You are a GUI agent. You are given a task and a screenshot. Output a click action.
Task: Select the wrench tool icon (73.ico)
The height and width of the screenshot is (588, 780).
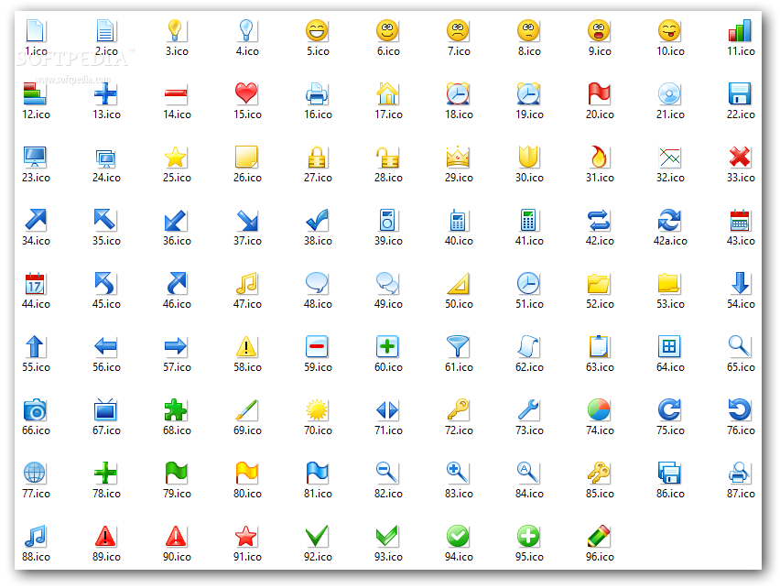pos(528,410)
